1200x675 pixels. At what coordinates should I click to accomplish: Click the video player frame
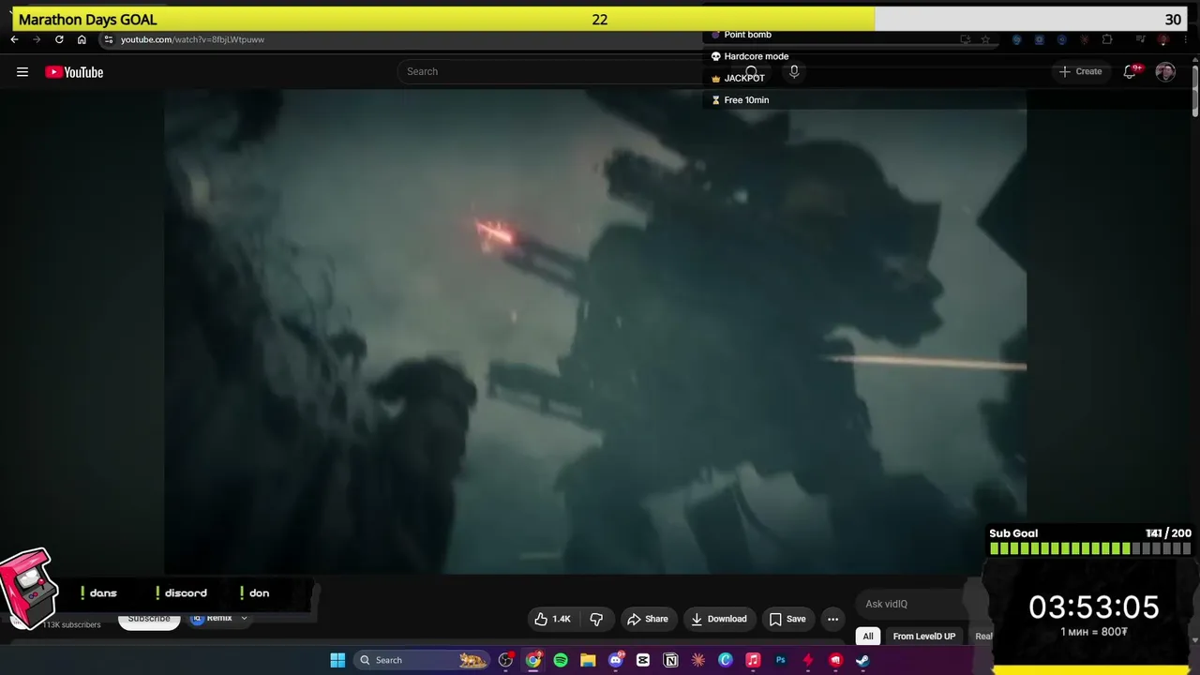click(x=595, y=332)
